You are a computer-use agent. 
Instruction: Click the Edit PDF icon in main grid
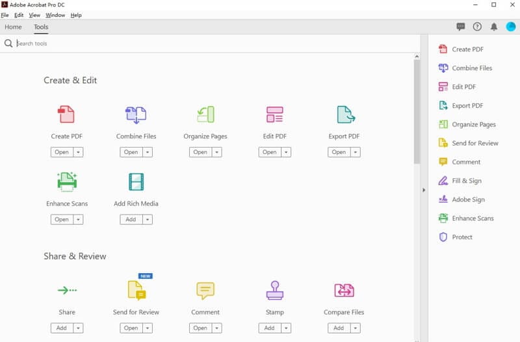click(274, 114)
